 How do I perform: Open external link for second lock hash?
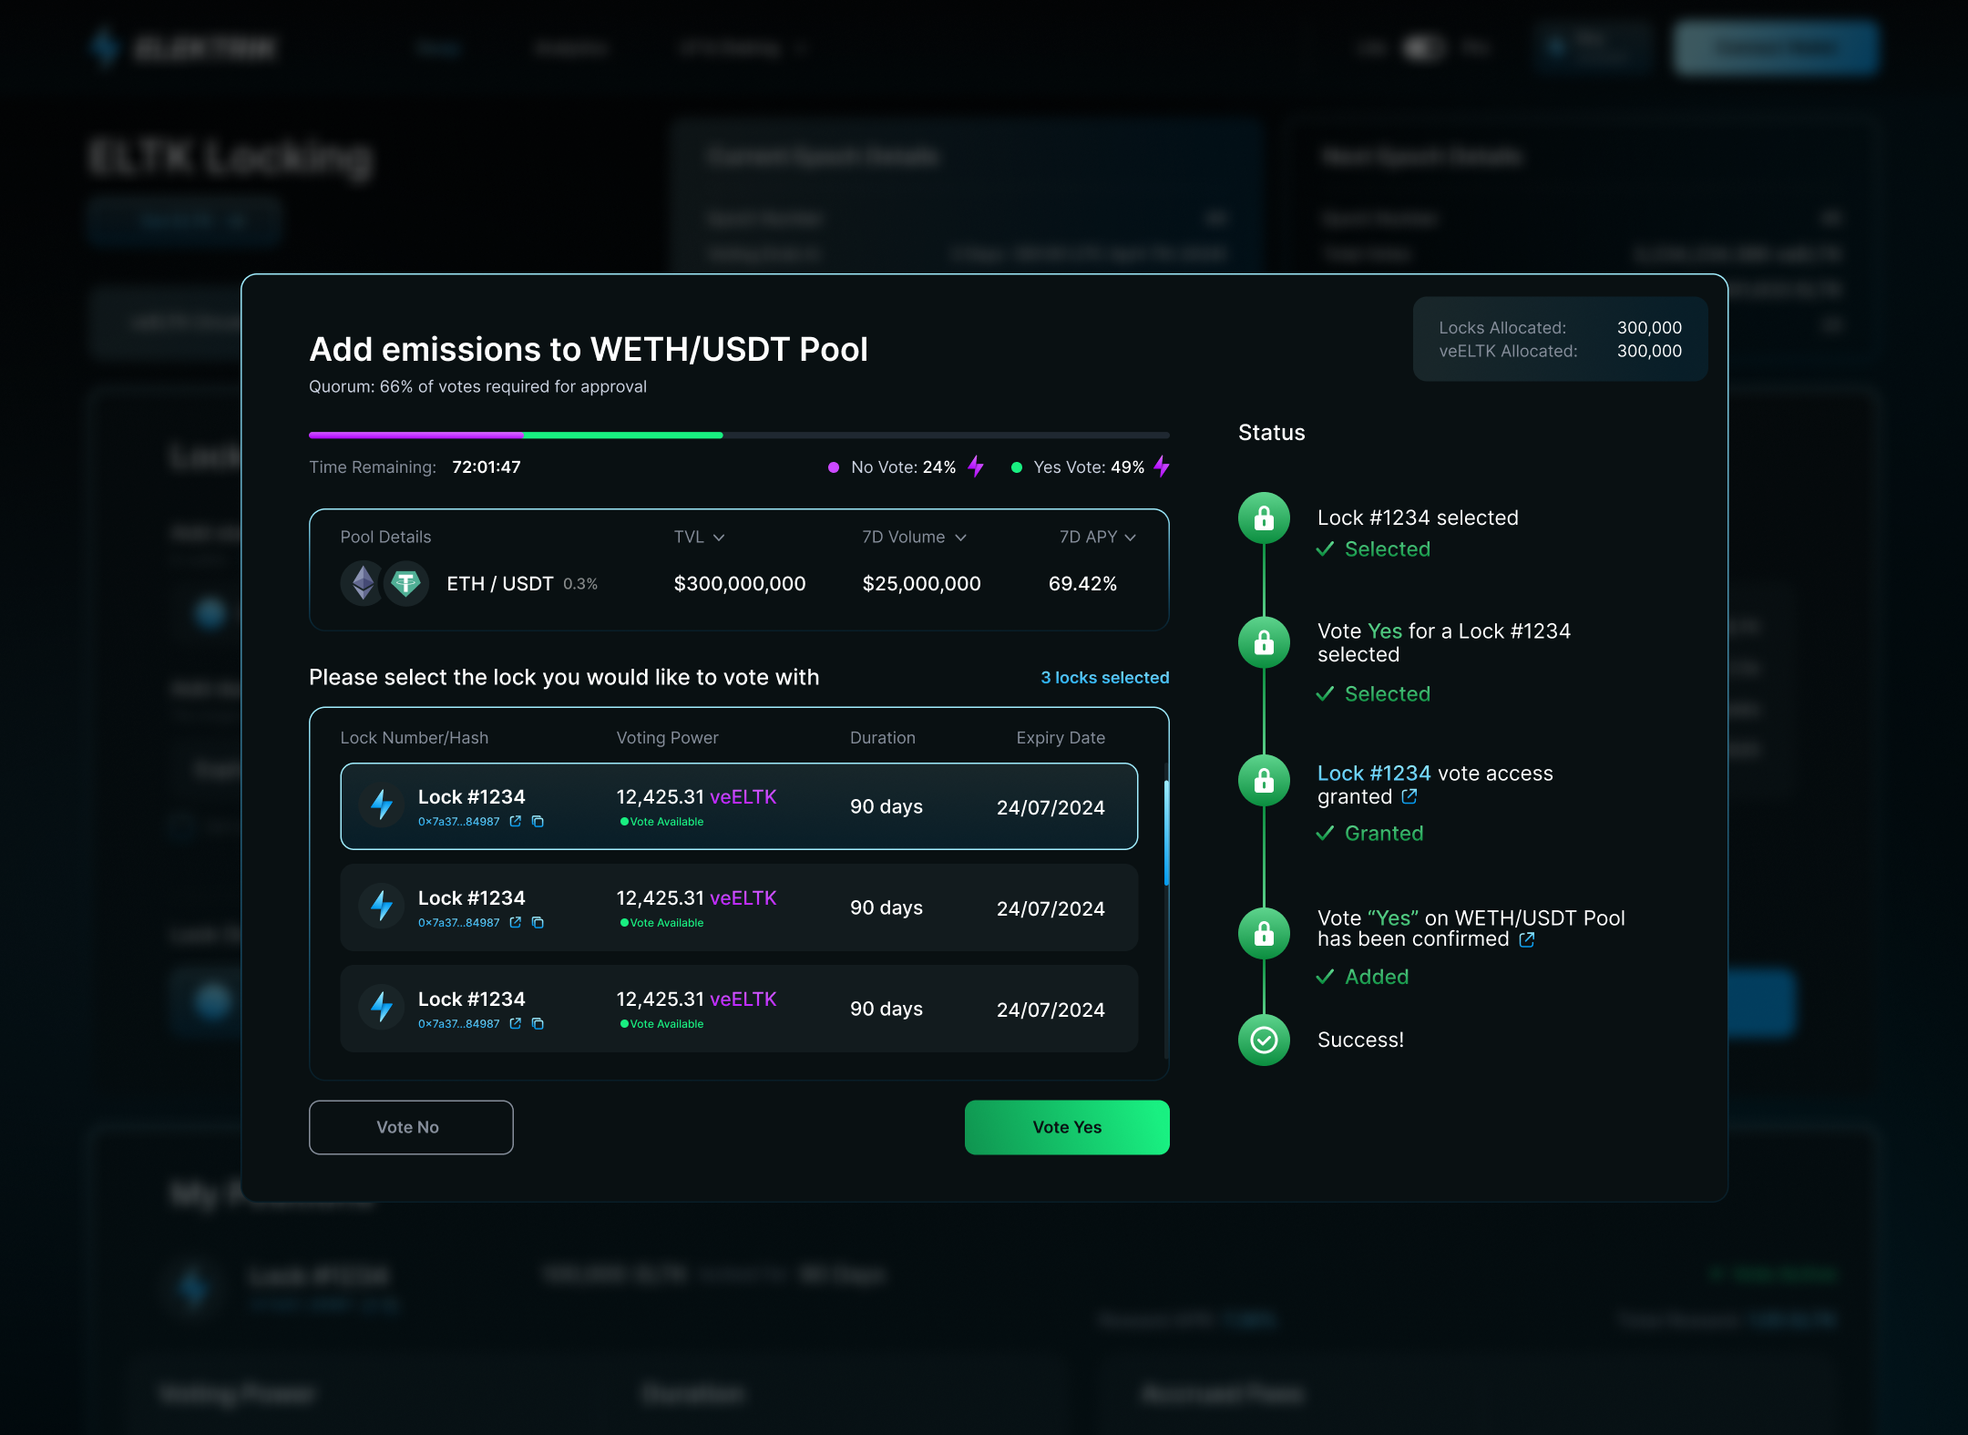[x=516, y=922]
